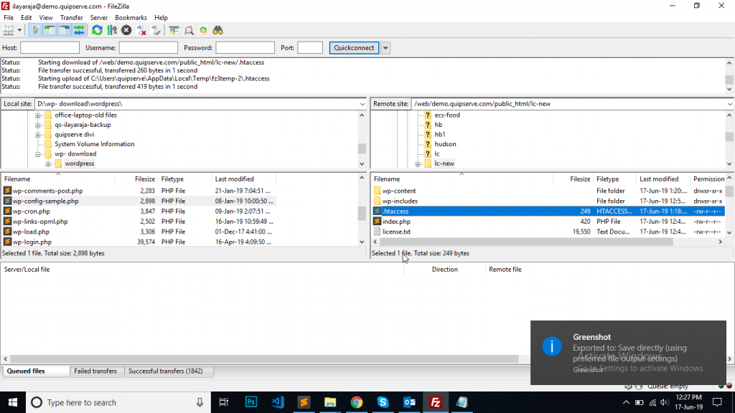Toggle the transfer queue display
Viewport: 735px width, 413px height.
pos(79,30)
